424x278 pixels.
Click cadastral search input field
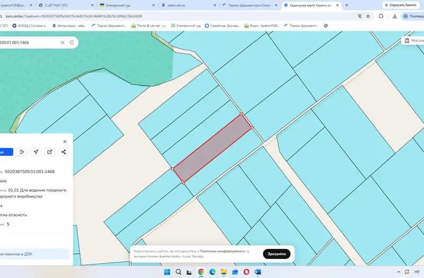point(29,42)
